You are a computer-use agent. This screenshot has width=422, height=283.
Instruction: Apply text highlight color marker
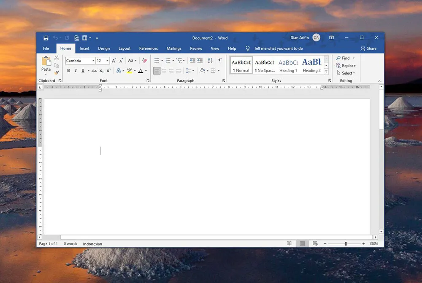click(129, 71)
